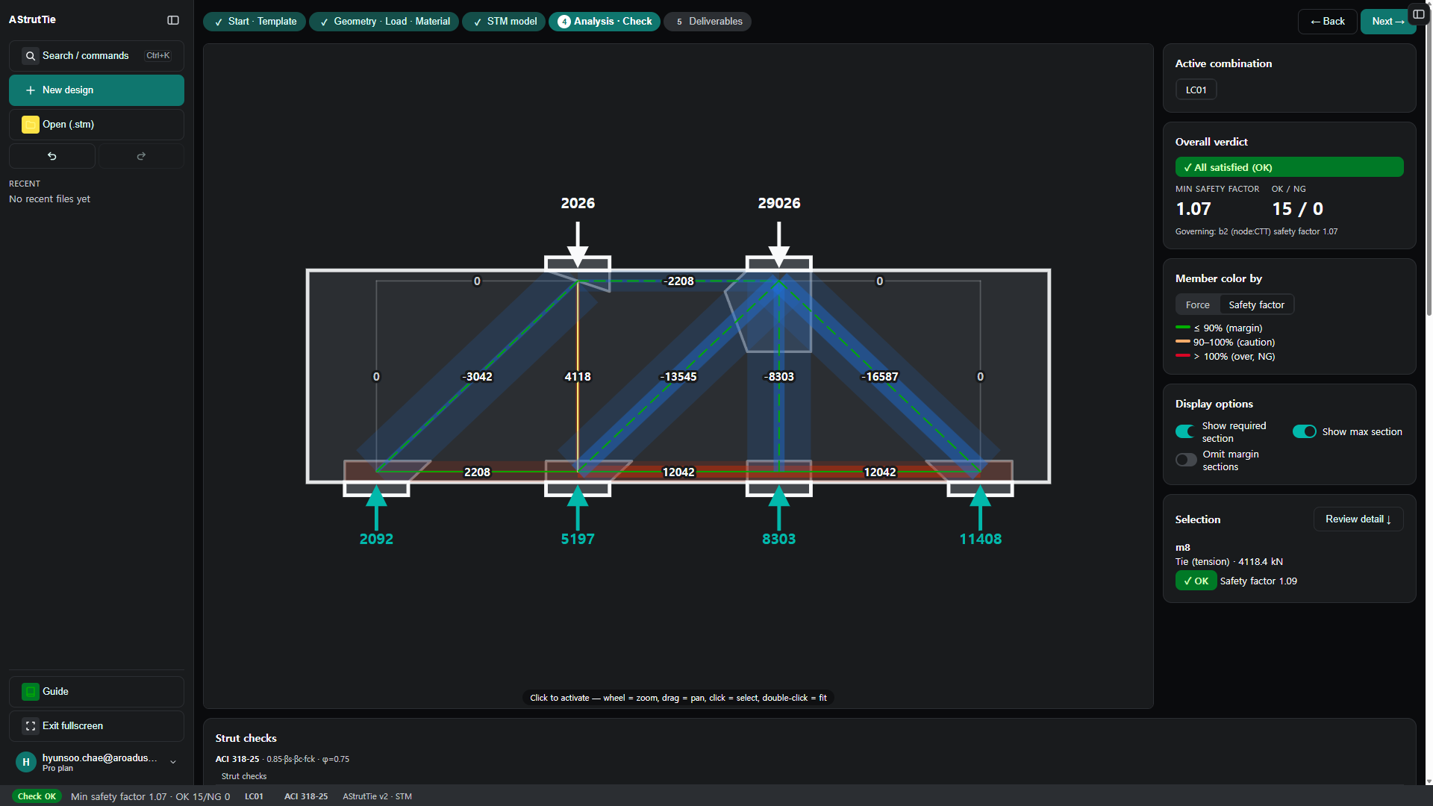Select the vertical strut labeled -8303

(779, 377)
